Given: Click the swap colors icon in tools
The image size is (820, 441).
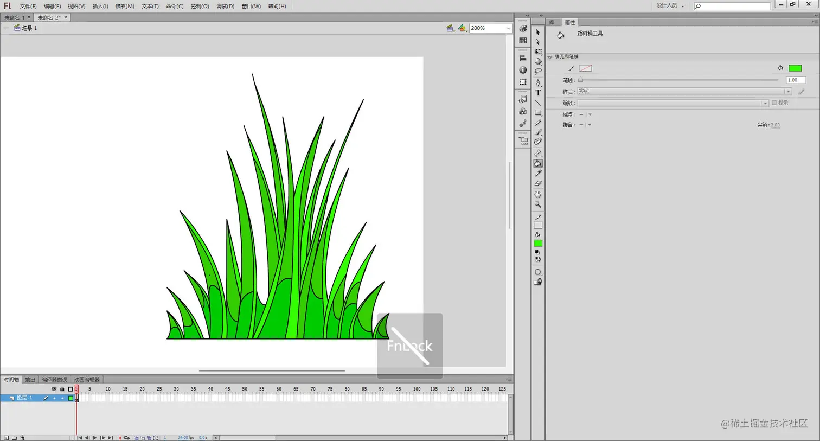Looking at the screenshot, I should (538, 259).
